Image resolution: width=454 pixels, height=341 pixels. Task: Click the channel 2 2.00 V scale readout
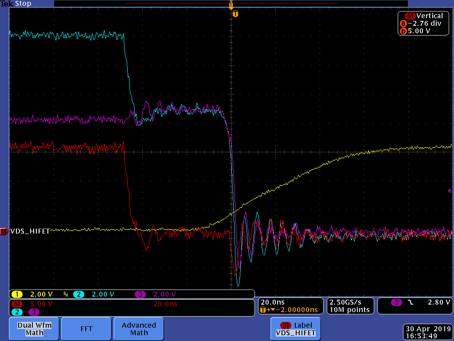tap(103, 294)
